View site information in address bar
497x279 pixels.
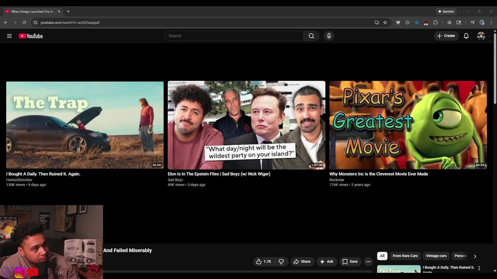point(35,22)
